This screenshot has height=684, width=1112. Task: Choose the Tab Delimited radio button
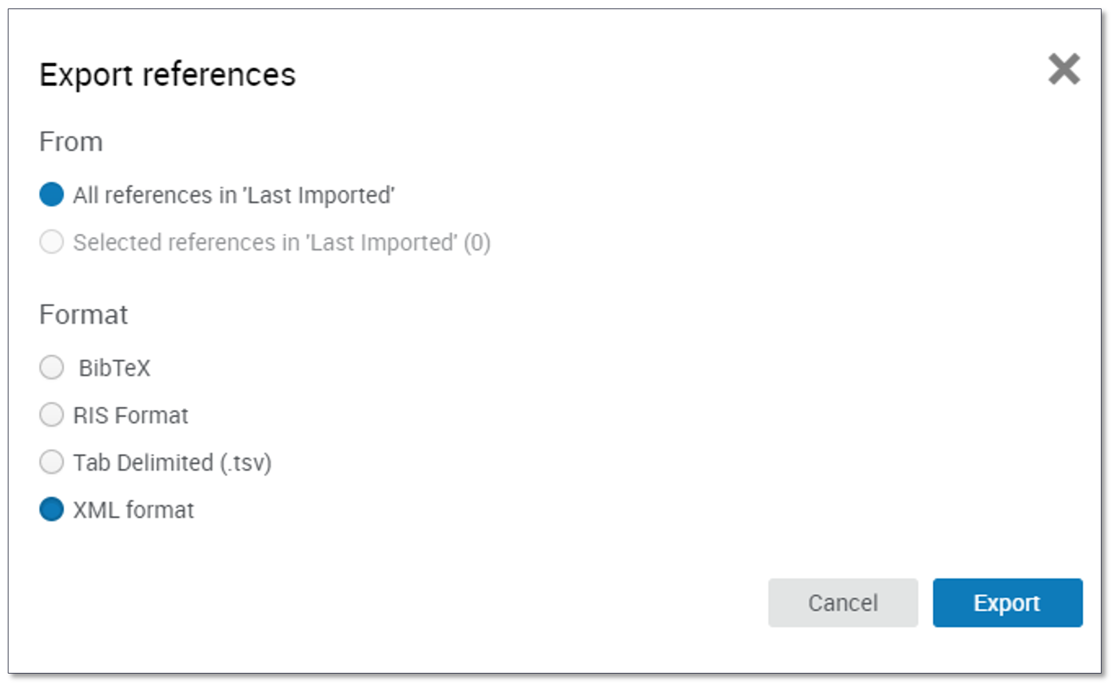pyautogui.click(x=52, y=462)
